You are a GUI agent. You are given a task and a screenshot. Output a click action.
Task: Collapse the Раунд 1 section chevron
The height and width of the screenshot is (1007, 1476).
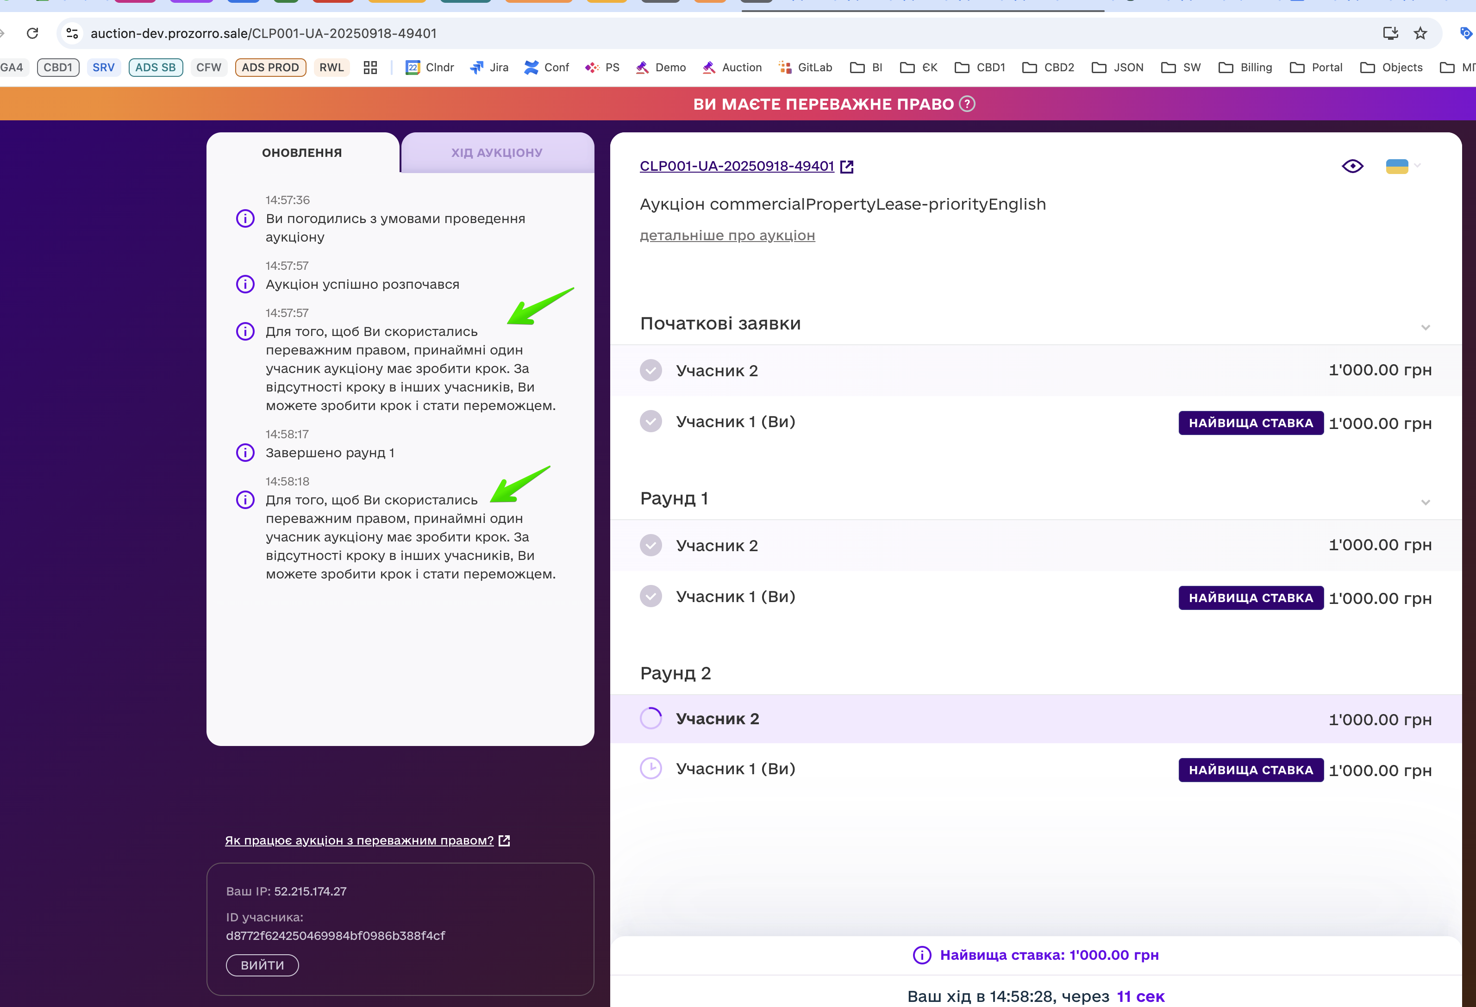click(1425, 502)
